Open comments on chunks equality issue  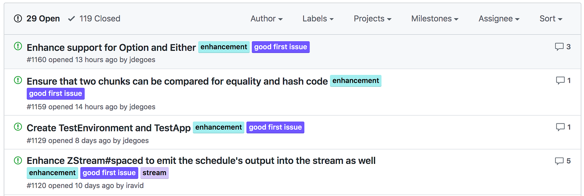563,80
